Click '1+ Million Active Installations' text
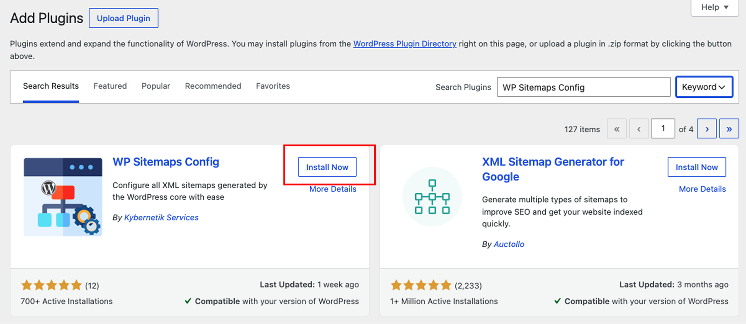 pos(444,301)
